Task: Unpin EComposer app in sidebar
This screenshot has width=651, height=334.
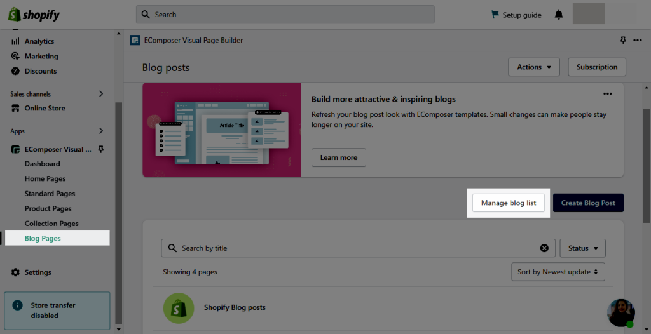Action: 100,149
